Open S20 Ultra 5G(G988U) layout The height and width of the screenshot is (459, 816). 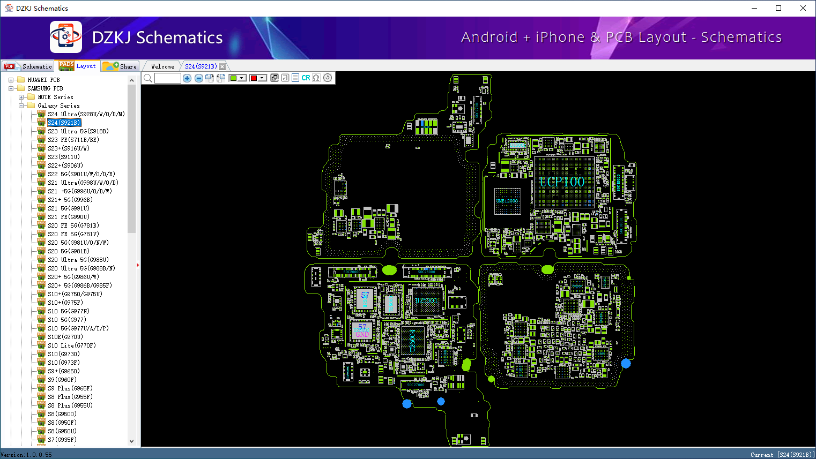pyautogui.click(x=78, y=260)
